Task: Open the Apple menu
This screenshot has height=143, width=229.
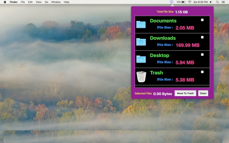Action: [x=5, y=2]
